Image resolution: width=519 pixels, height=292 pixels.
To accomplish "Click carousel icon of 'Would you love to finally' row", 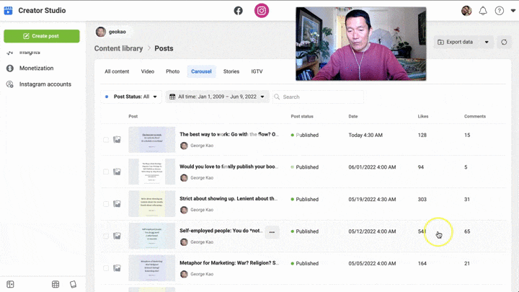I will coord(117,172).
